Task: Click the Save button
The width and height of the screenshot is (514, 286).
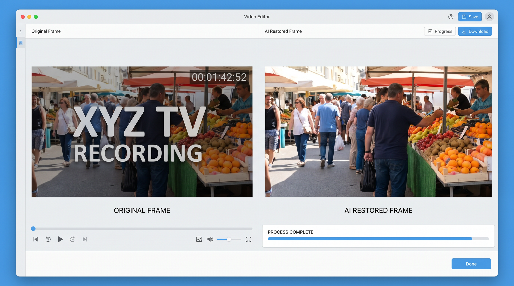Action: [470, 17]
